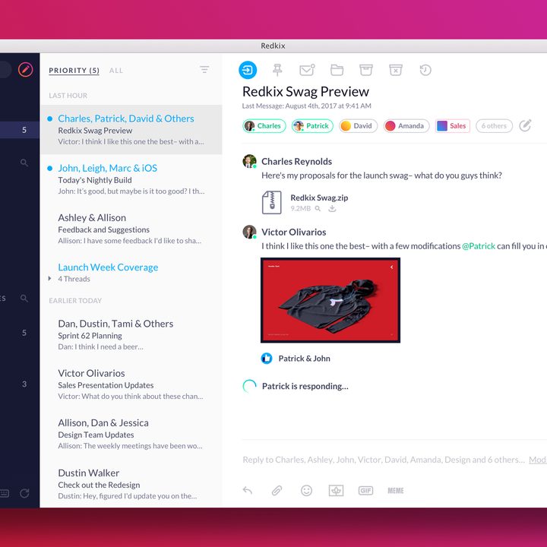Attach a file with the paperclip icon

pyautogui.click(x=277, y=491)
